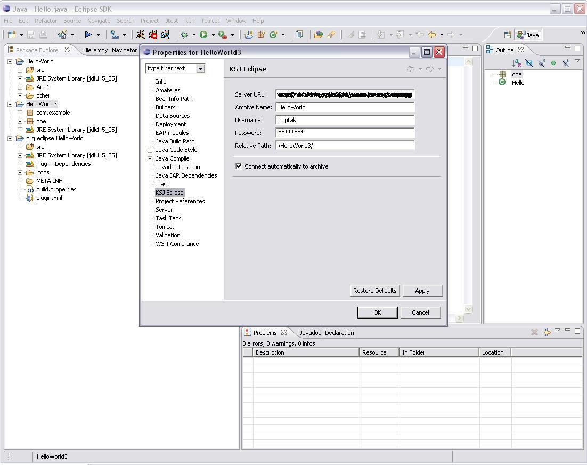This screenshot has width=587, height=465.
Task: Click the blue triangle run icon in toolbar
Action: pos(88,35)
